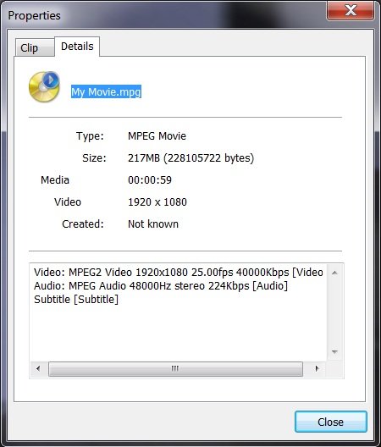
Task: Click the Close button
Action: coord(330,422)
